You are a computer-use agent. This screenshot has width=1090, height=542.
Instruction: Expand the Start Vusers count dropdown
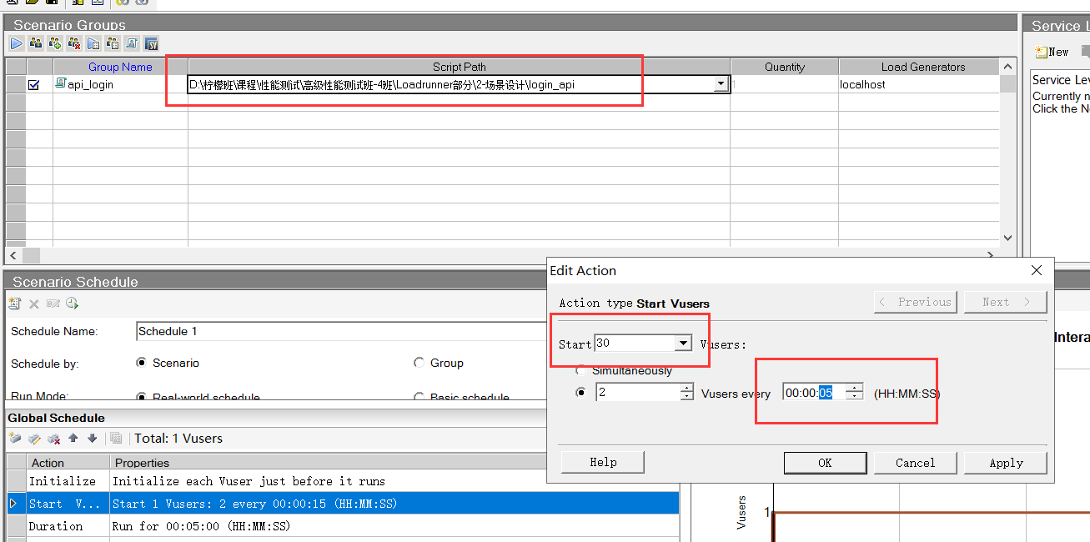(x=683, y=344)
